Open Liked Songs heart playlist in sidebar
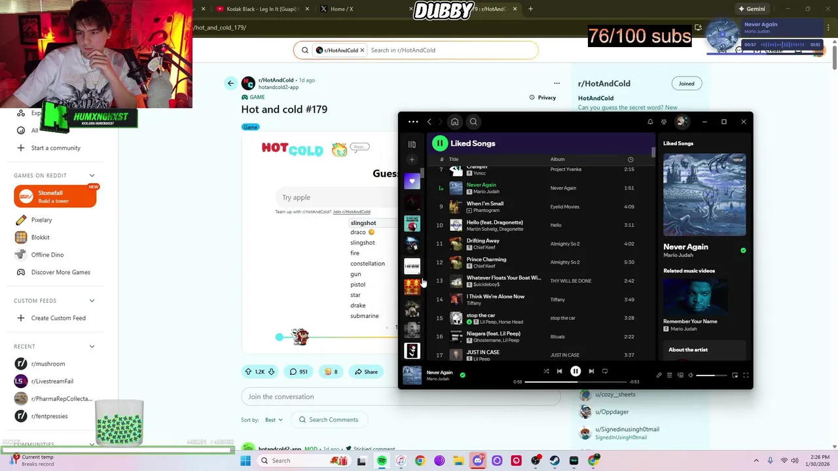838x471 pixels. [x=412, y=181]
